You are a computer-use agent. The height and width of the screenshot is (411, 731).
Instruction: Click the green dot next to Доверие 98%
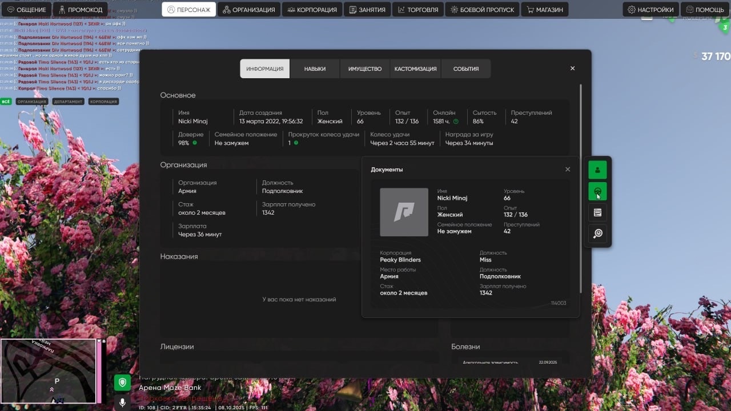(195, 143)
